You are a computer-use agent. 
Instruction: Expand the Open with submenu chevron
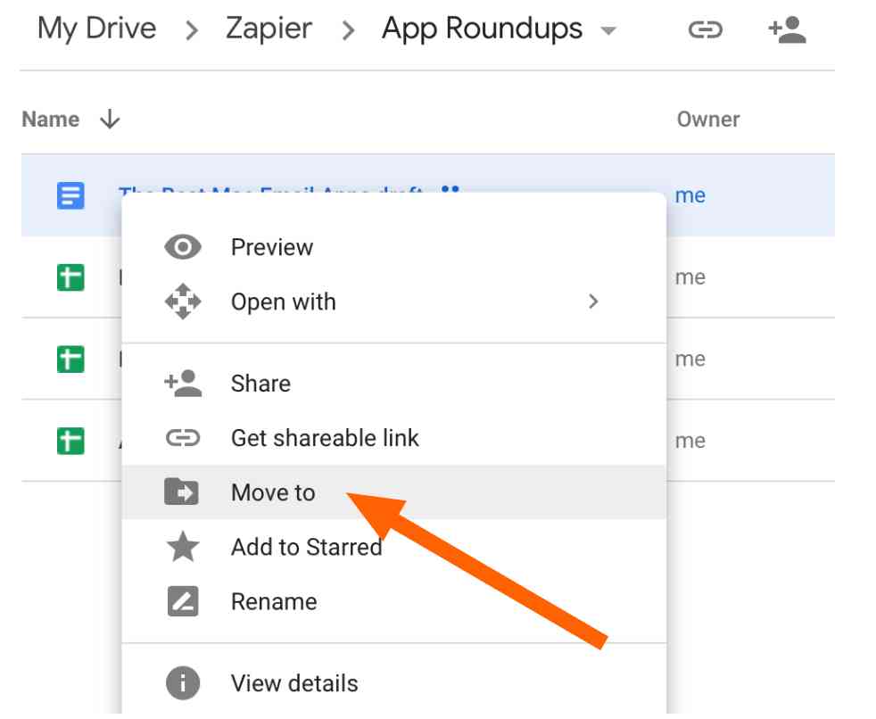pos(593,302)
